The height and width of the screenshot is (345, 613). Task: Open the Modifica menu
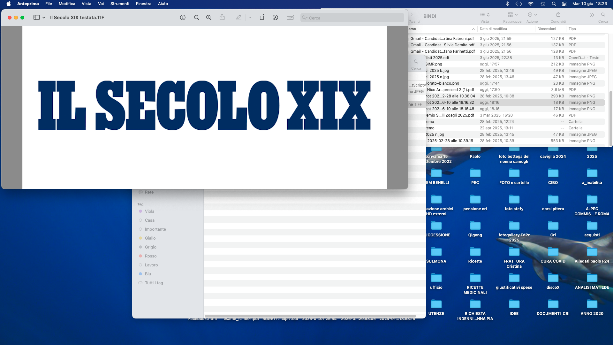coord(67,4)
